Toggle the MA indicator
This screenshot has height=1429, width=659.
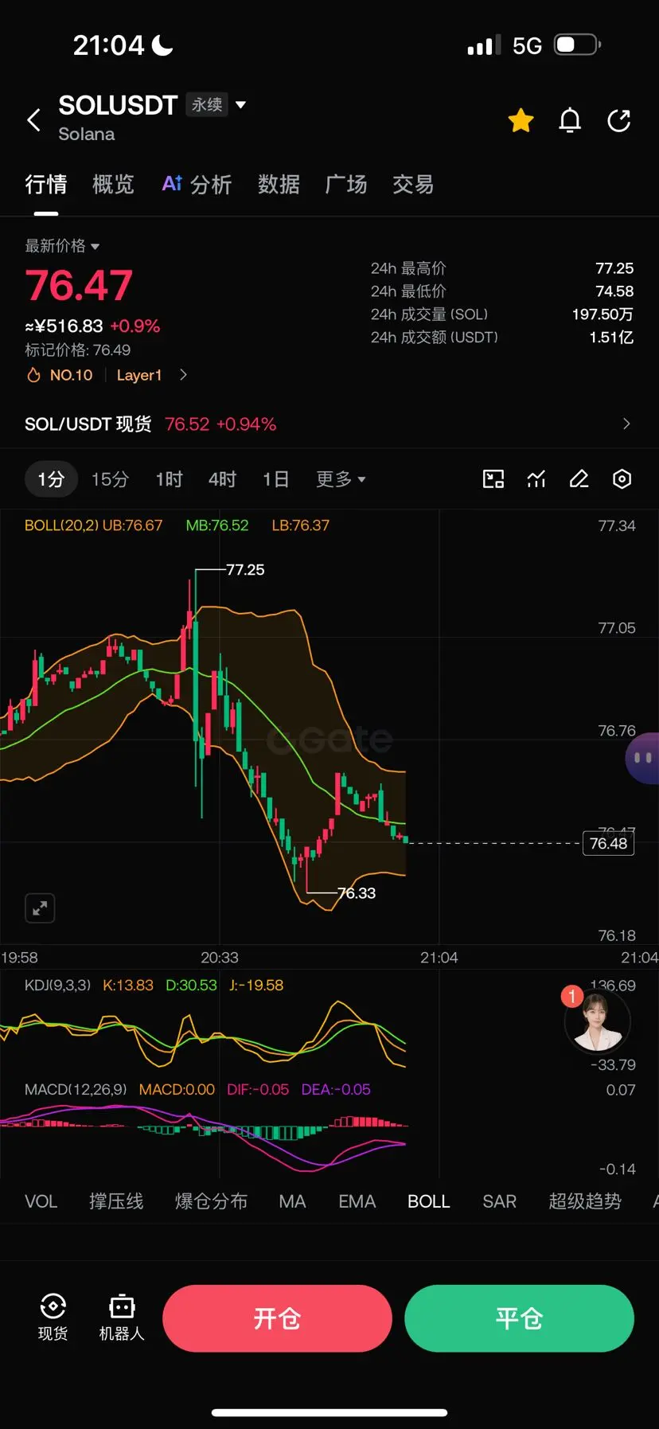[x=292, y=1201]
